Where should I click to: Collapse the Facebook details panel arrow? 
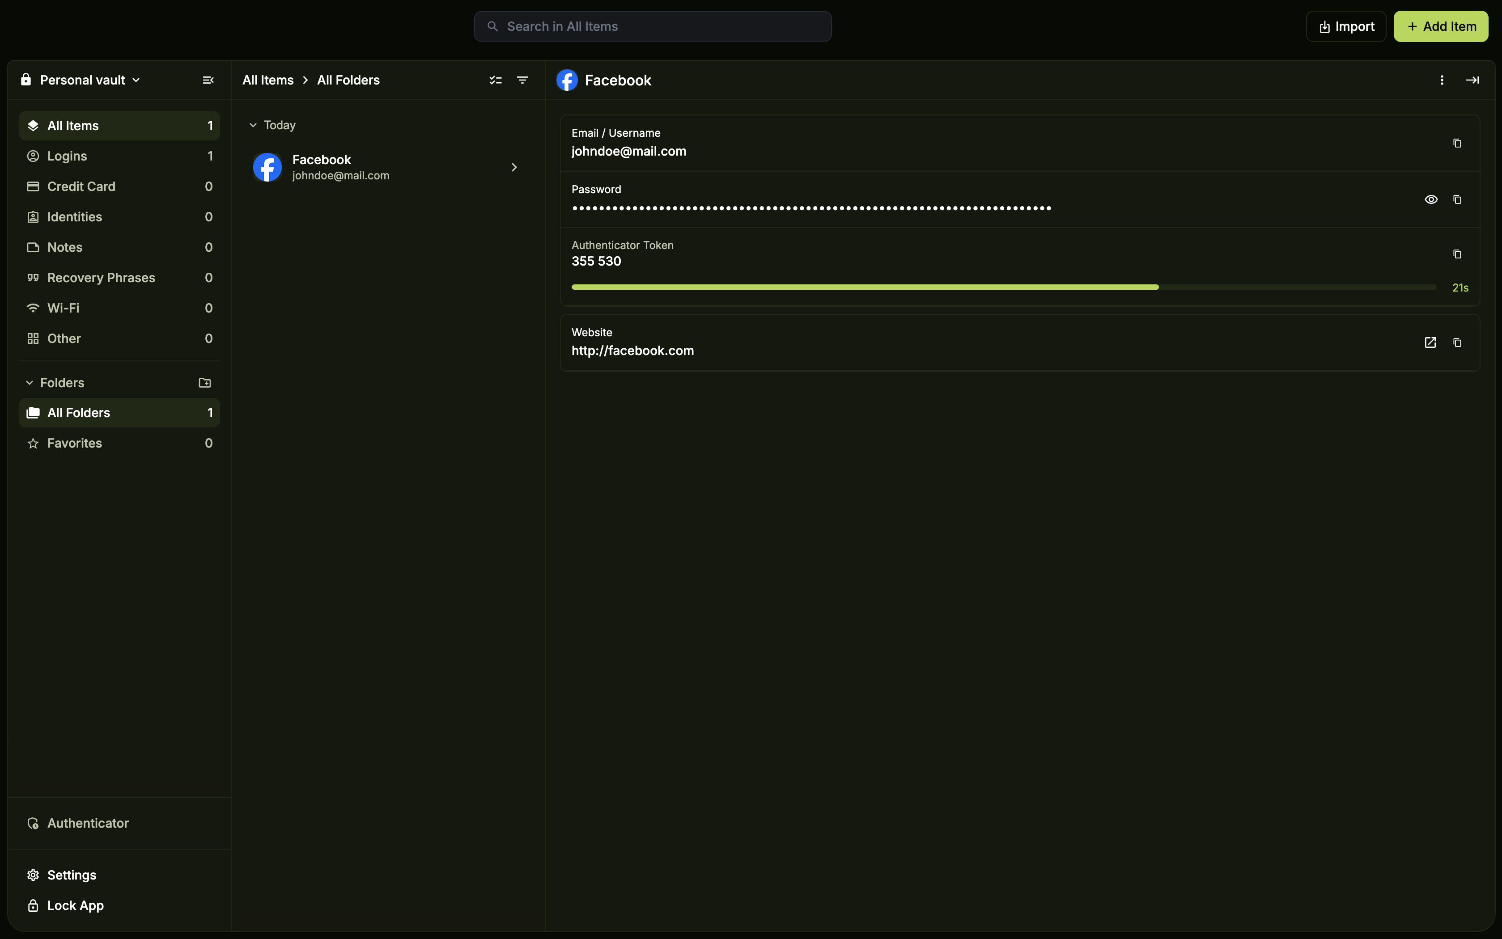tap(1472, 80)
